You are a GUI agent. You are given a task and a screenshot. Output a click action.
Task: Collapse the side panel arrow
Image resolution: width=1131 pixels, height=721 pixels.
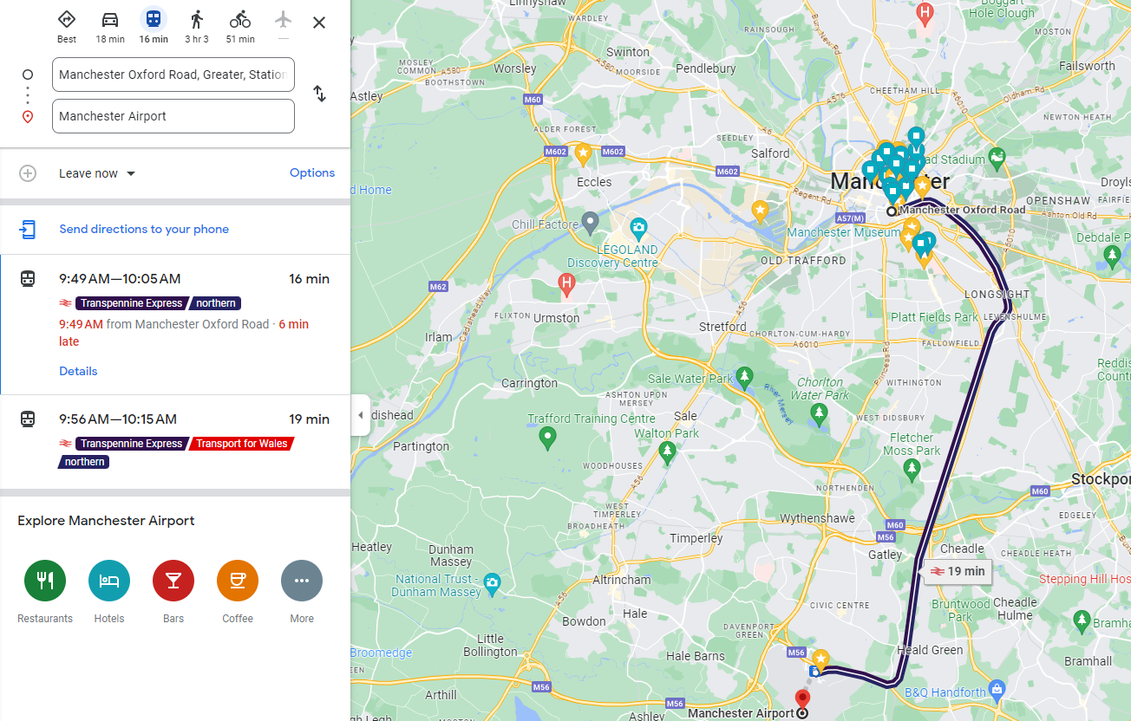coord(361,415)
